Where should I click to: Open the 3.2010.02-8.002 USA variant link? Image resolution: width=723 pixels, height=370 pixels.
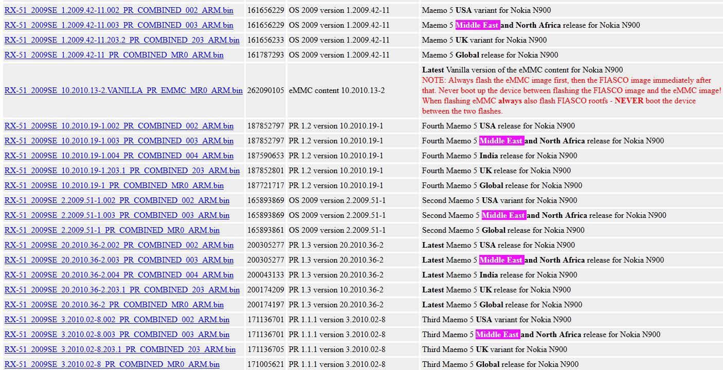117,320
